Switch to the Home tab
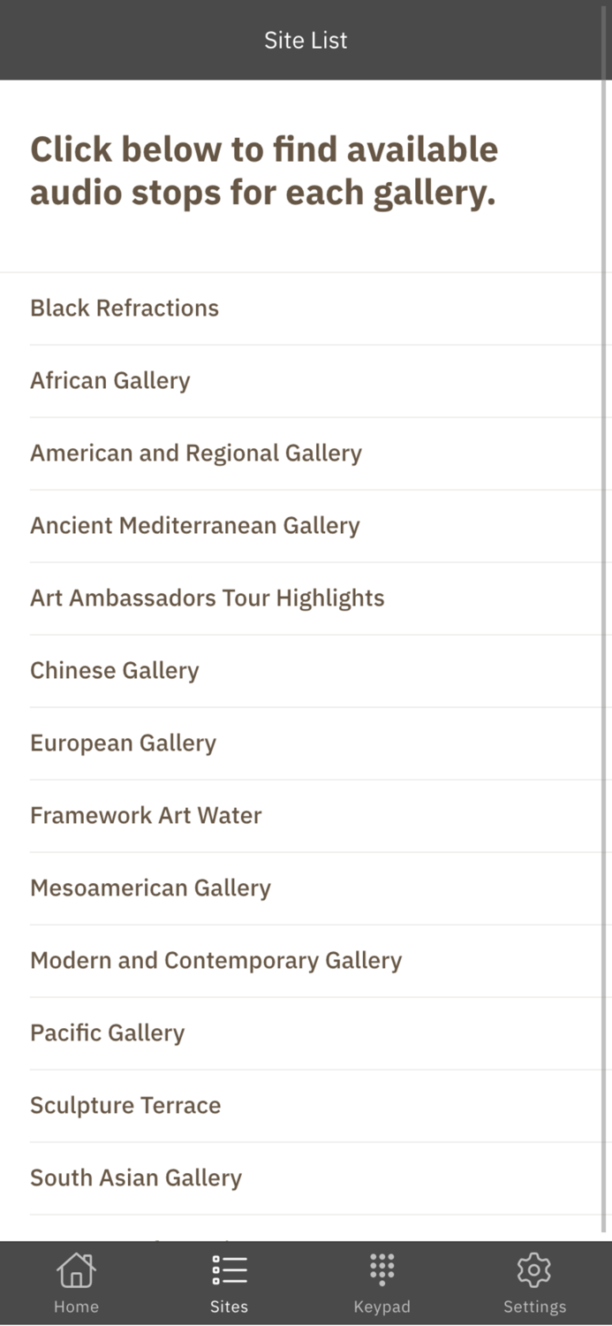612x1326 pixels. [76, 1282]
